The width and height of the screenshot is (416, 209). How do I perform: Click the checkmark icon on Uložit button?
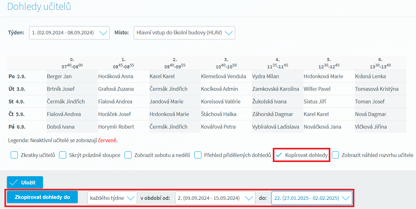pos(13,183)
